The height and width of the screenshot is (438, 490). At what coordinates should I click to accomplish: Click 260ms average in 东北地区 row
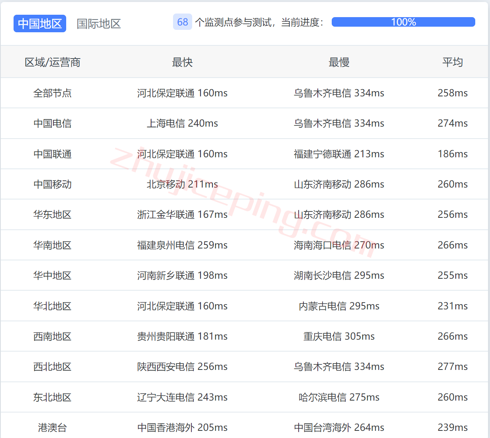pyautogui.click(x=453, y=397)
